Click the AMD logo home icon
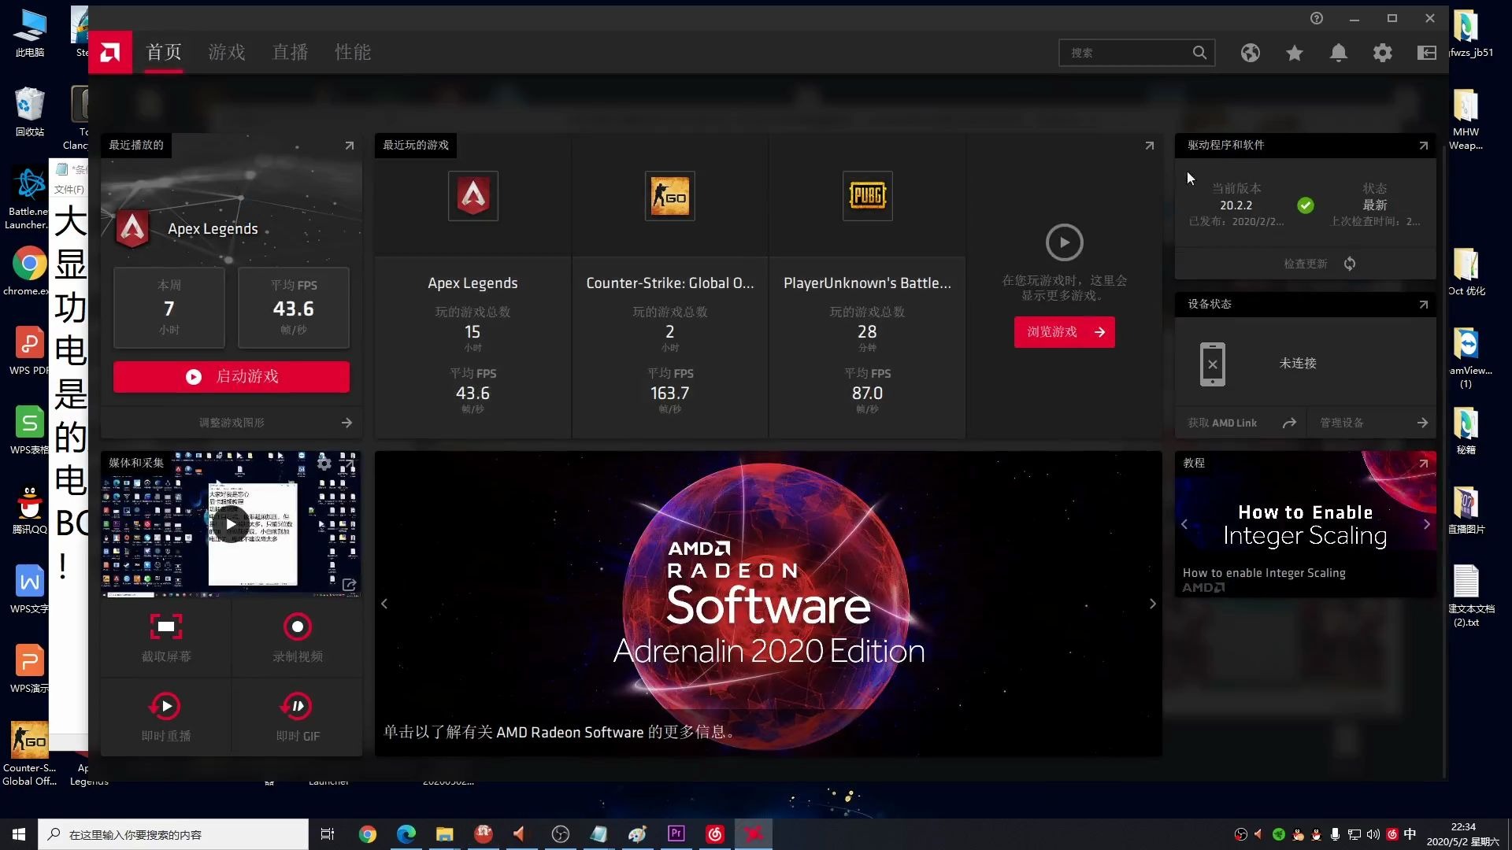Screen dimensions: 1512x850 [x=110, y=52]
